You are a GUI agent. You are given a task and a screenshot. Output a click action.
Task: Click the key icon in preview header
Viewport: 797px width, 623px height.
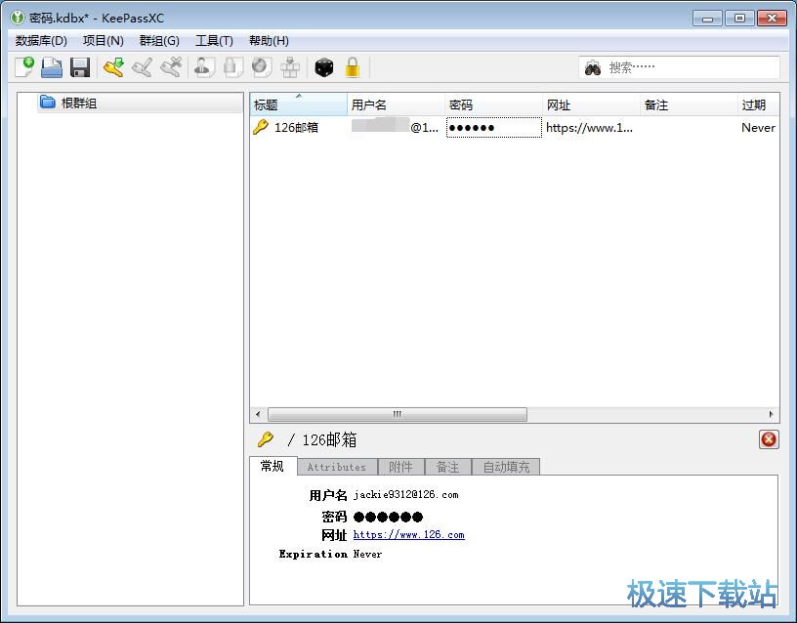tap(265, 439)
